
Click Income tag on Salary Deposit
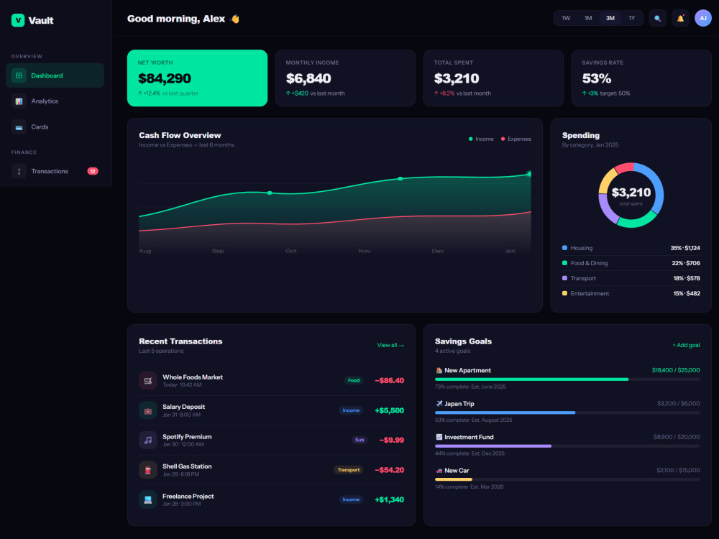tap(351, 410)
